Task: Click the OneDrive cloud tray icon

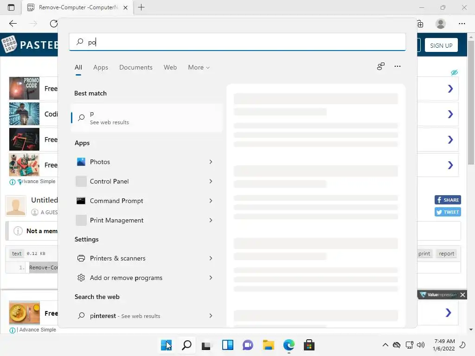Action: pyautogui.click(x=397, y=345)
